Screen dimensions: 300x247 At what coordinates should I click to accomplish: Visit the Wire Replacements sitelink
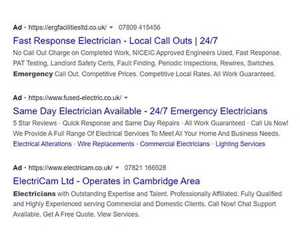[106, 144]
